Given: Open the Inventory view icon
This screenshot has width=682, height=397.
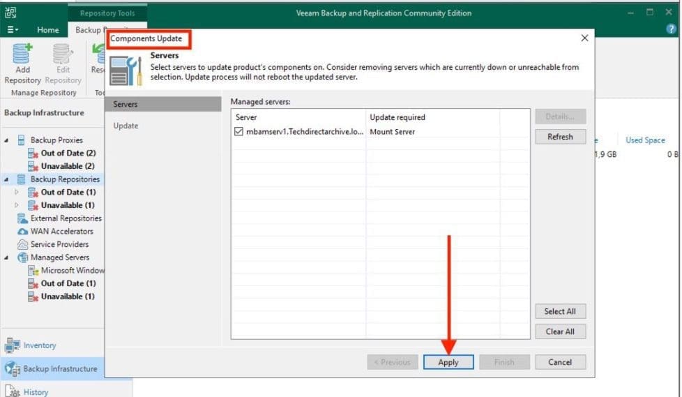Looking at the screenshot, I should click(13, 345).
